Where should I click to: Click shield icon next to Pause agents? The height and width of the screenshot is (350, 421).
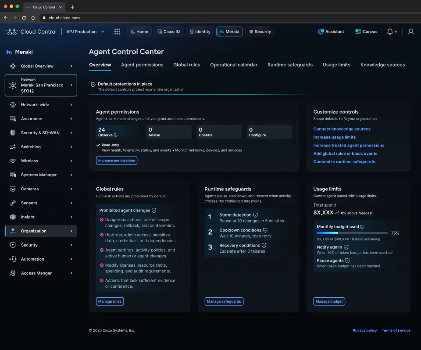347,261
